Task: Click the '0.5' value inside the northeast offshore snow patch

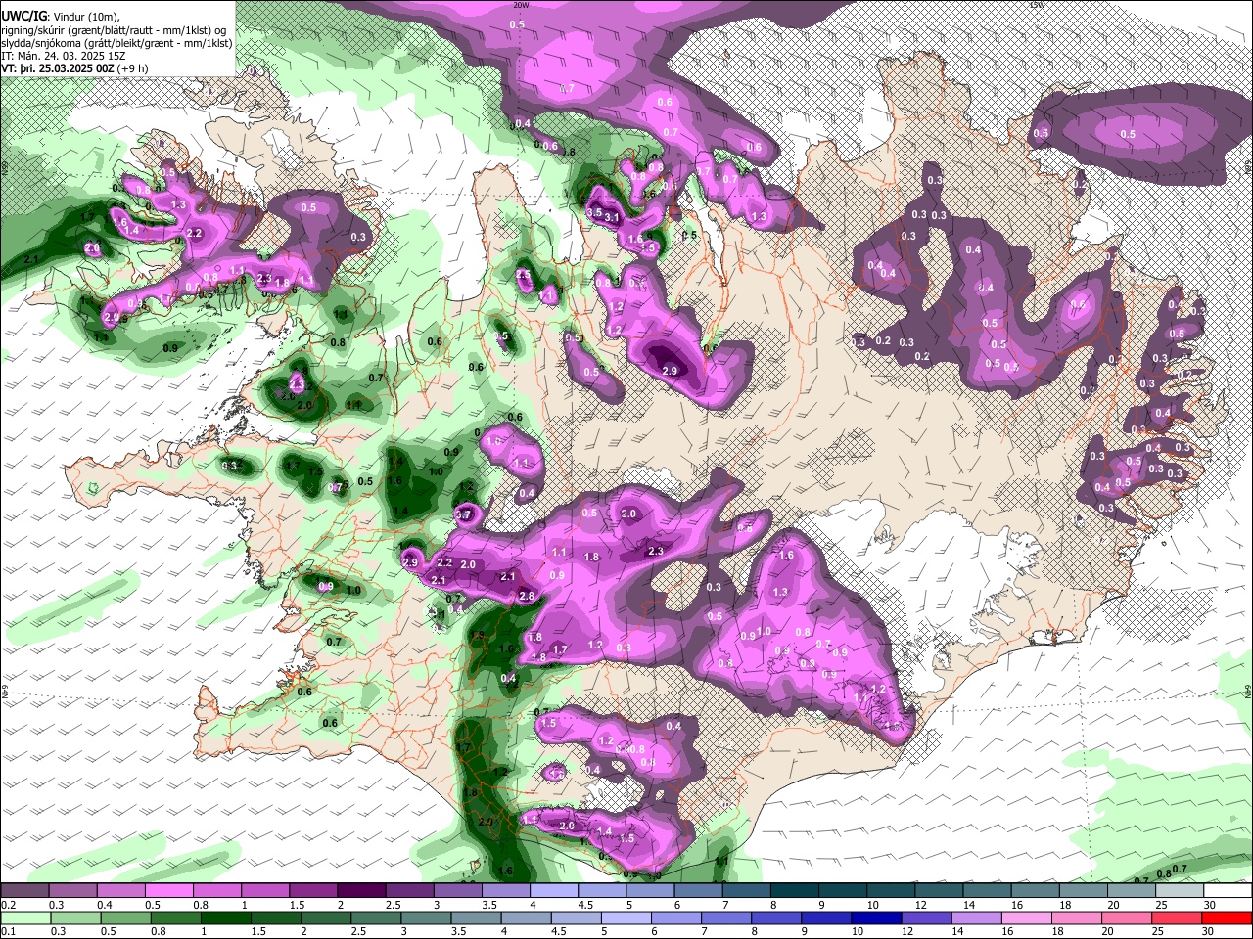Action: [1128, 134]
